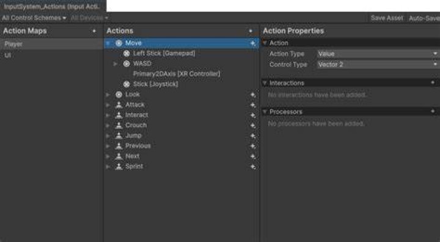
Task: Collapse the Processors section foldout
Action: [x=265, y=112]
